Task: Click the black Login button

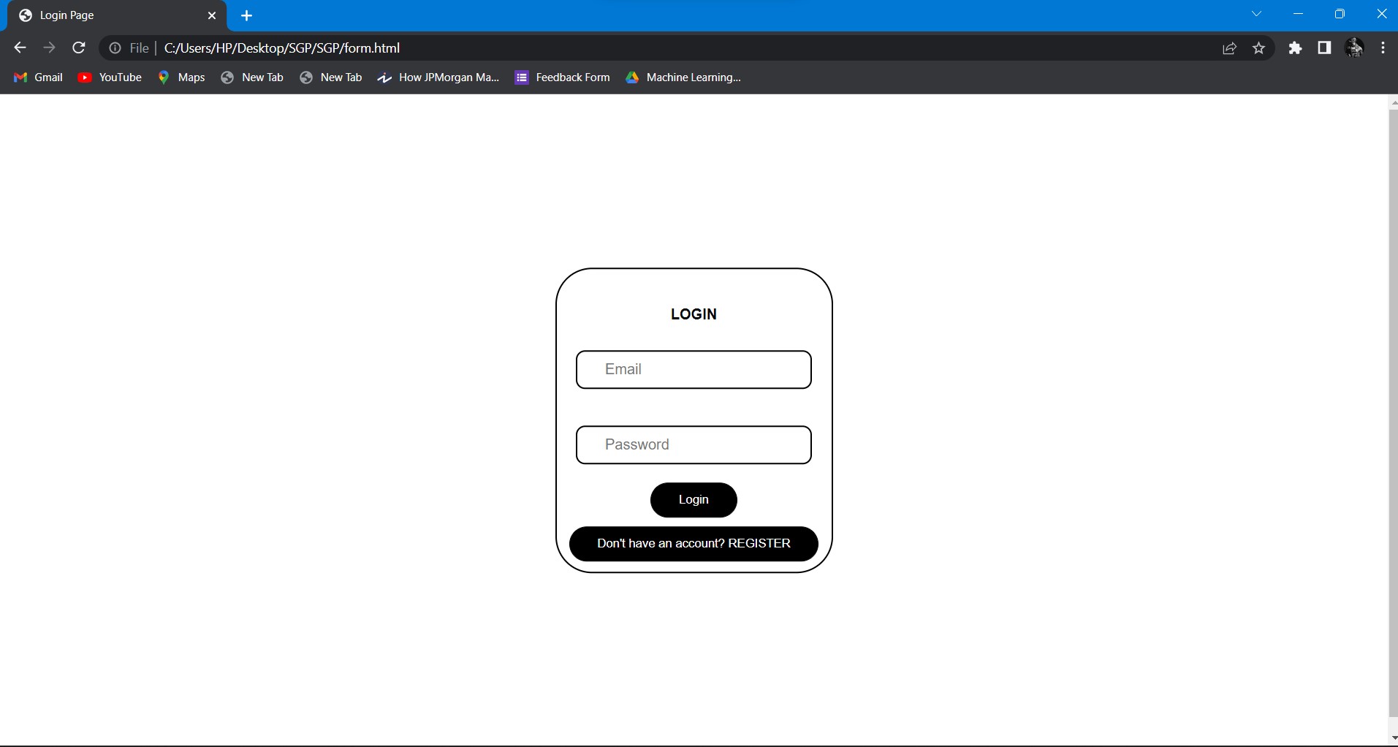Action: [x=694, y=500]
